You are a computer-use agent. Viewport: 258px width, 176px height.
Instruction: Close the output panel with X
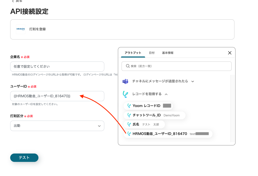[x=230, y=53]
